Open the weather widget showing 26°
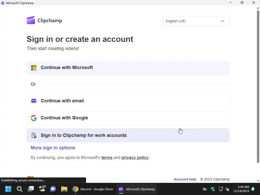Viewport: 260px width, 195px height. pyautogui.click(x=42, y=189)
